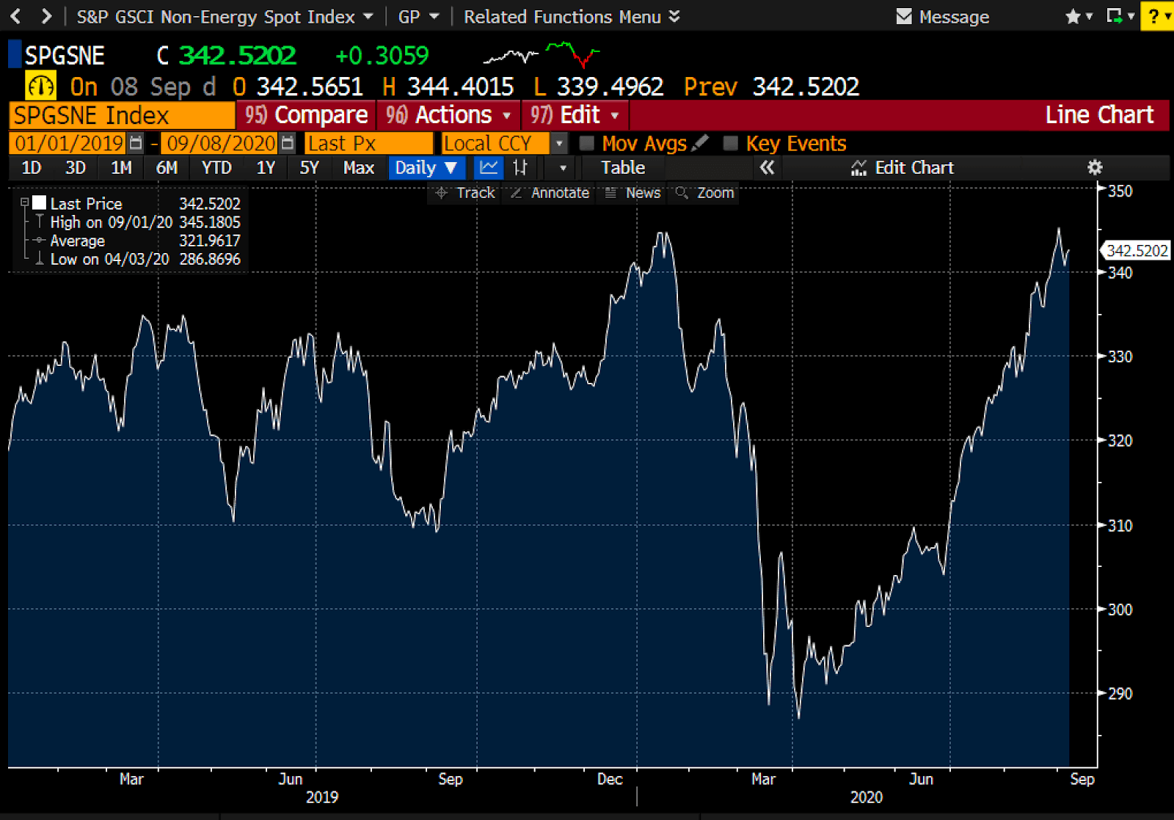Viewport: 1174px width, 820px height.
Task: Collapse panel with double left chevron
Action: [767, 168]
